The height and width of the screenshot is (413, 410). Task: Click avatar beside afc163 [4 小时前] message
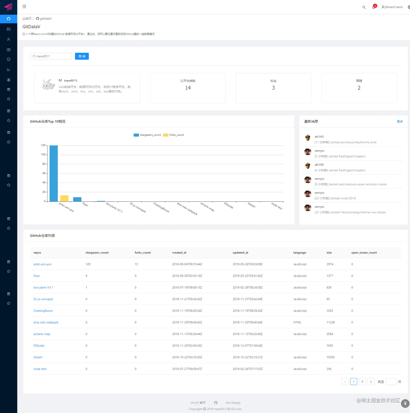tap(308, 166)
